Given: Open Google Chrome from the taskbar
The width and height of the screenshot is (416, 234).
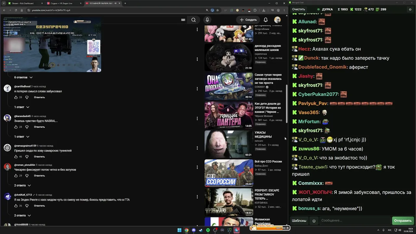Looking at the screenshot, I should coord(187,230).
